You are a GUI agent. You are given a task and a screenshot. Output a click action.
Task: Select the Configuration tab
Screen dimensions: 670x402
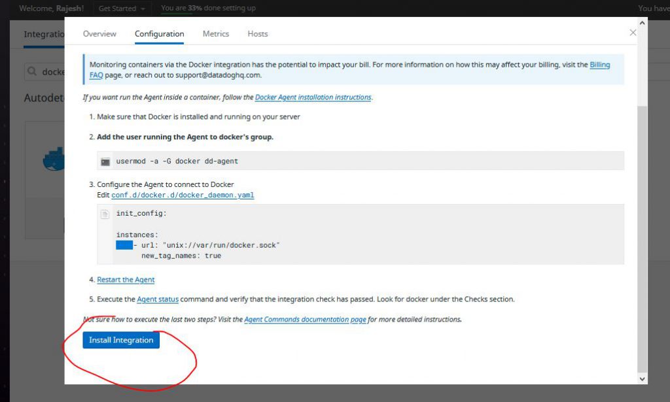pyautogui.click(x=159, y=34)
